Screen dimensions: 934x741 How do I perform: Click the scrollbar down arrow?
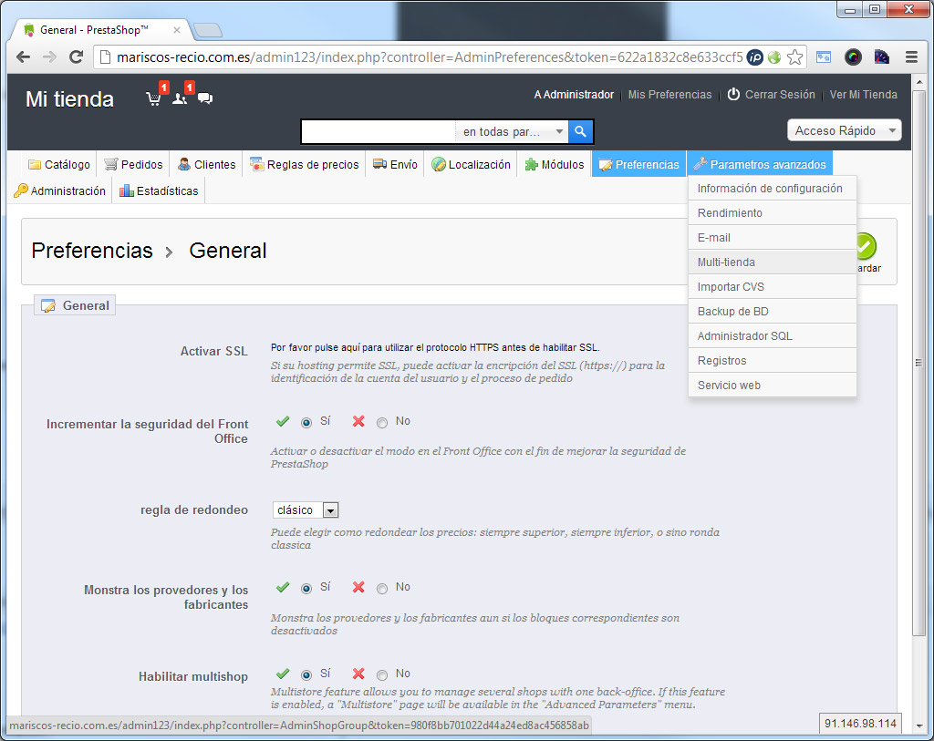click(x=919, y=726)
